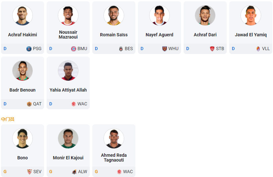Click the Valladolid VLL crest icon
The width and height of the screenshot is (273, 177).
click(x=258, y=49)
